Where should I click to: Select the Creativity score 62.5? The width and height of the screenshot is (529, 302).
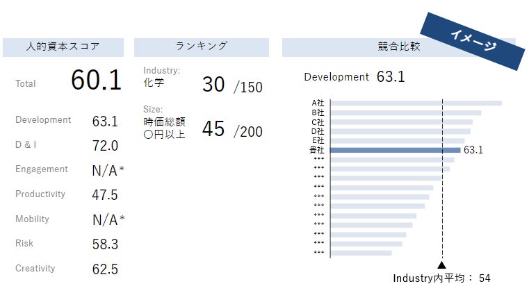[x=105, y=269]
